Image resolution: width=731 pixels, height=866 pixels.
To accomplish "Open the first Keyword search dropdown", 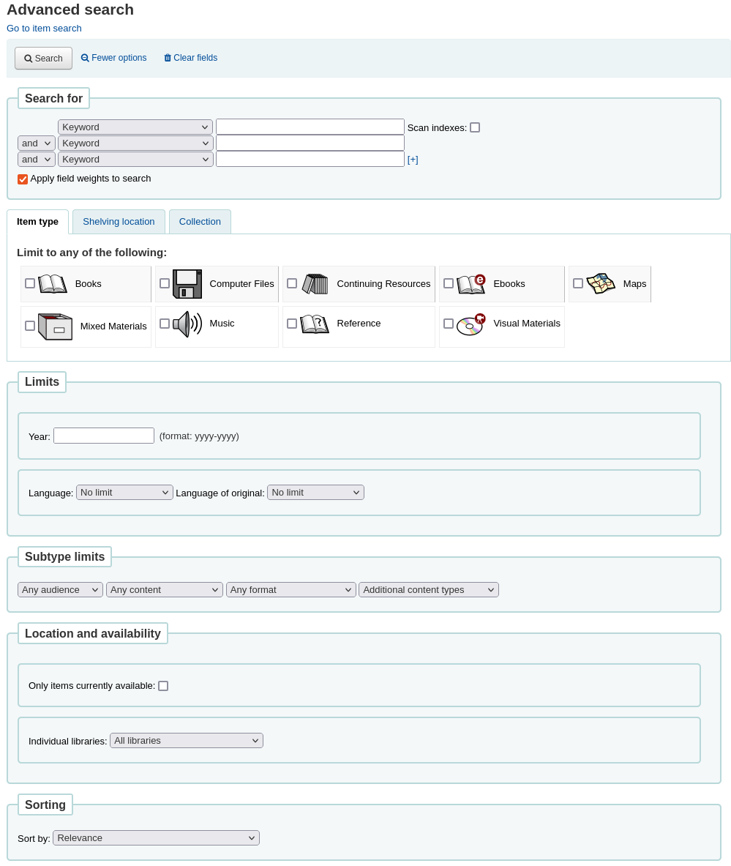I will (x=135, y=127).
